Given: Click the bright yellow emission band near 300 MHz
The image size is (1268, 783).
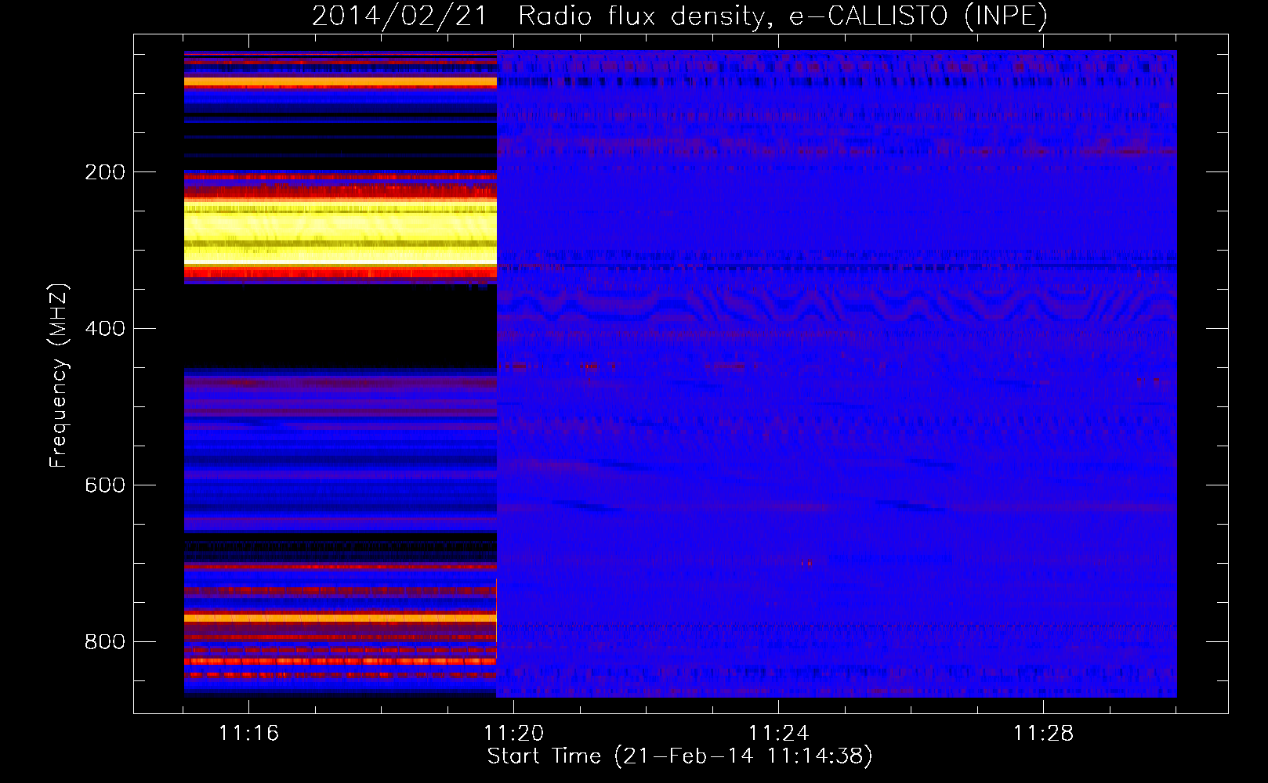Looking at the screenshot, I should [x=340, y=232].
